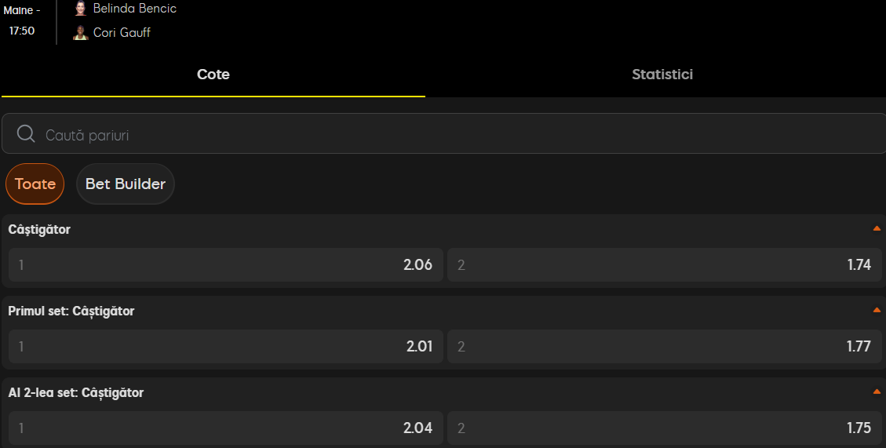The image size is (886, 448).
Task: Open Cori Gauff player name
Action: click(x=122, y=33)
